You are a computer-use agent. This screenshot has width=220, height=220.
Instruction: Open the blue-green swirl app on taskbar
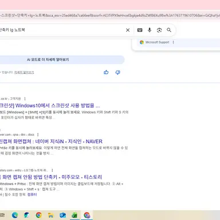click(x=27, y=215)
